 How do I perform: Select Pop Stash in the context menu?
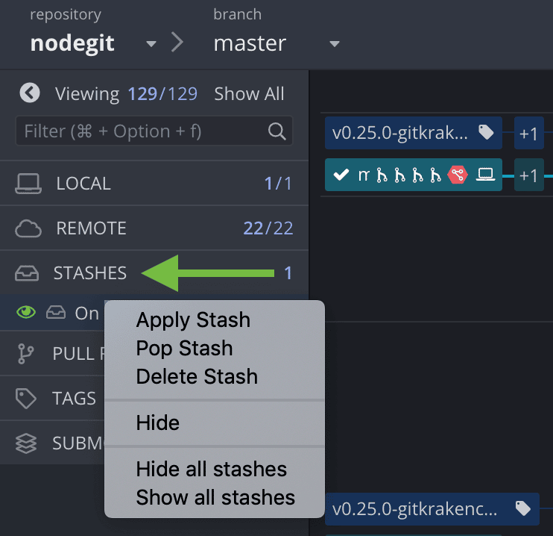(184, 349)
